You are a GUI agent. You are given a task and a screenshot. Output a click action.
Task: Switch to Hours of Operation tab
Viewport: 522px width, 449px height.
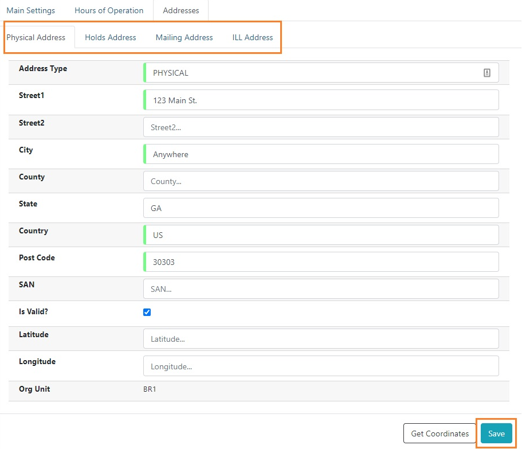109,10
